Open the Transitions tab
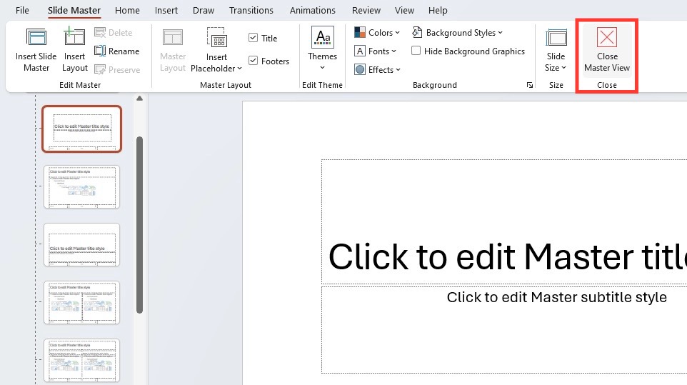This screenshot has width=687, height=385. (251, 10)
